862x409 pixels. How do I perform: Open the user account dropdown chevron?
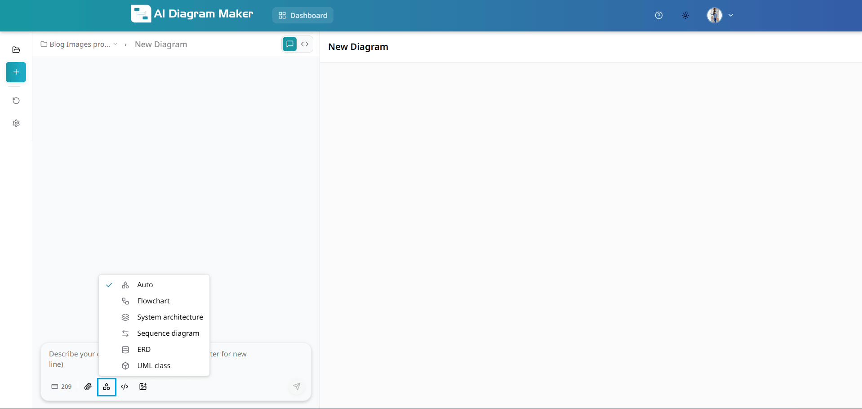[x=731, y=15]
